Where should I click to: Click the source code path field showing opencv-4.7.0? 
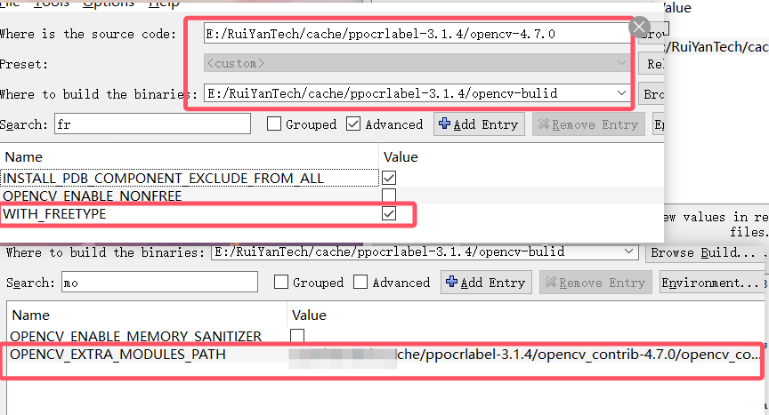coord(417,34)
